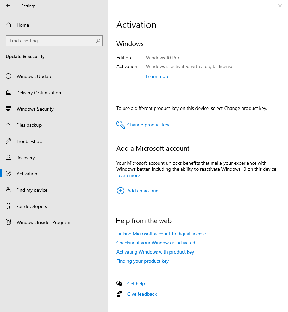288x312 pixels.
Task: Open Linking Microsoft account to digital license
Action: pos(161,234)
